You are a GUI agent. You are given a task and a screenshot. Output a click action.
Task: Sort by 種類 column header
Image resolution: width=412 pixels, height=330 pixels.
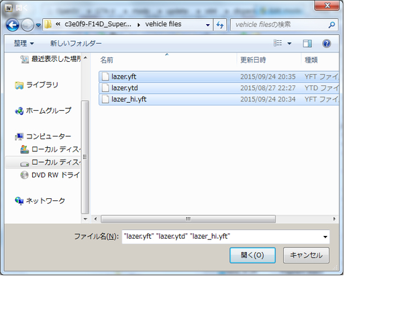311,60
